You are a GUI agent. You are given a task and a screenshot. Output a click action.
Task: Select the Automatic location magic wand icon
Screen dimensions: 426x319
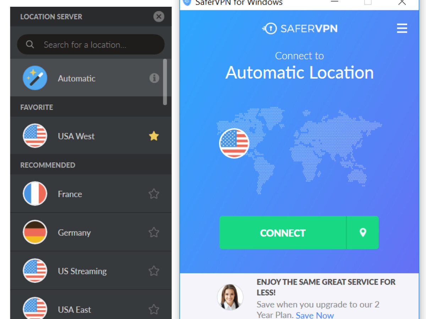pyautogui.click(x=35, y=78)
